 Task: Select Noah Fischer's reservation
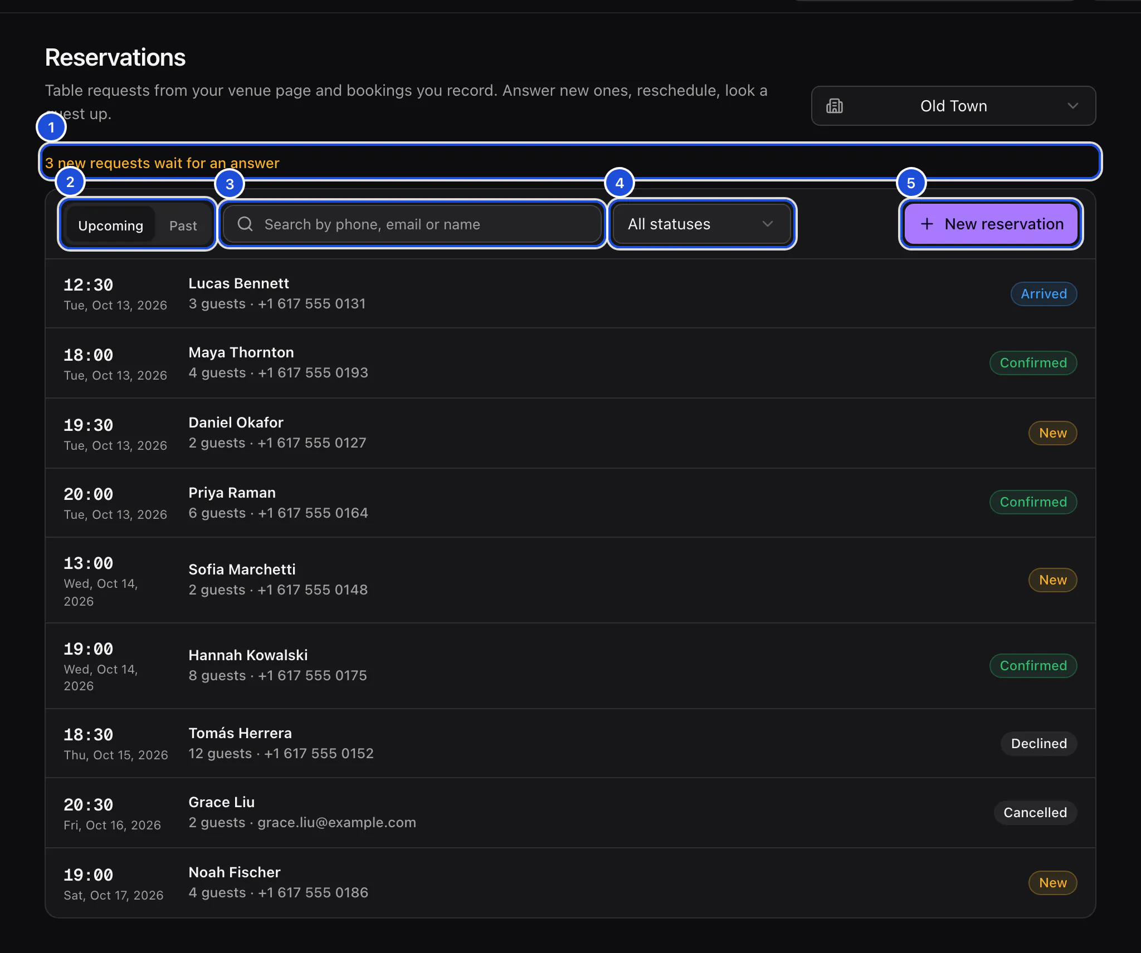(x=570, y=883)
